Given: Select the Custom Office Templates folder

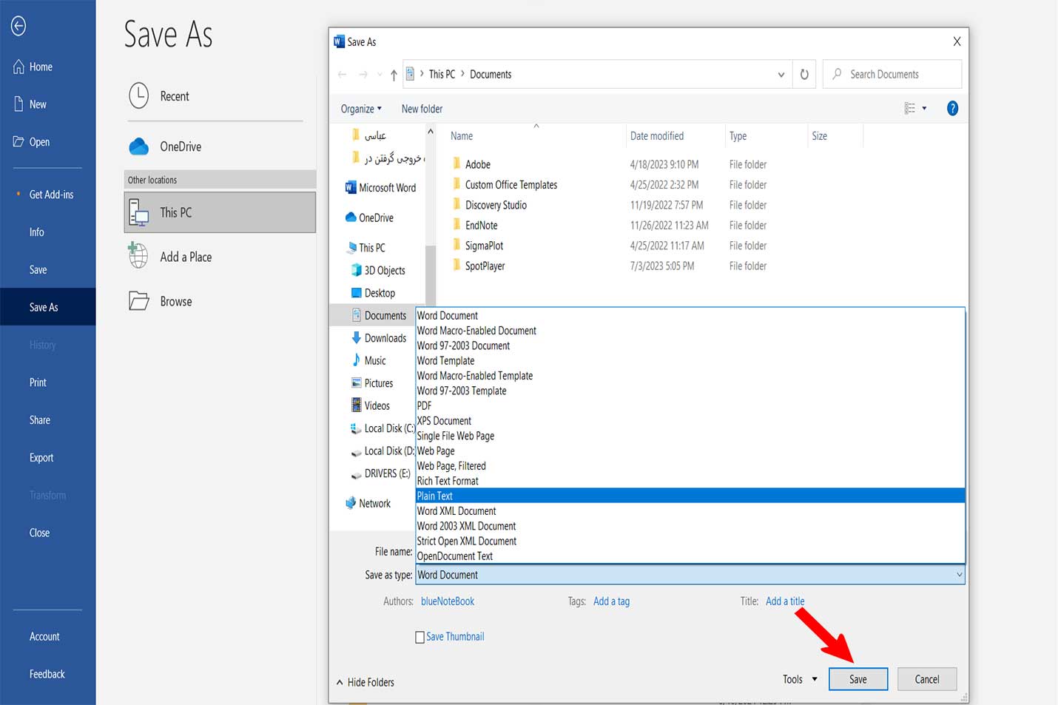Looking at the screenshot, I should coord(511,184).
